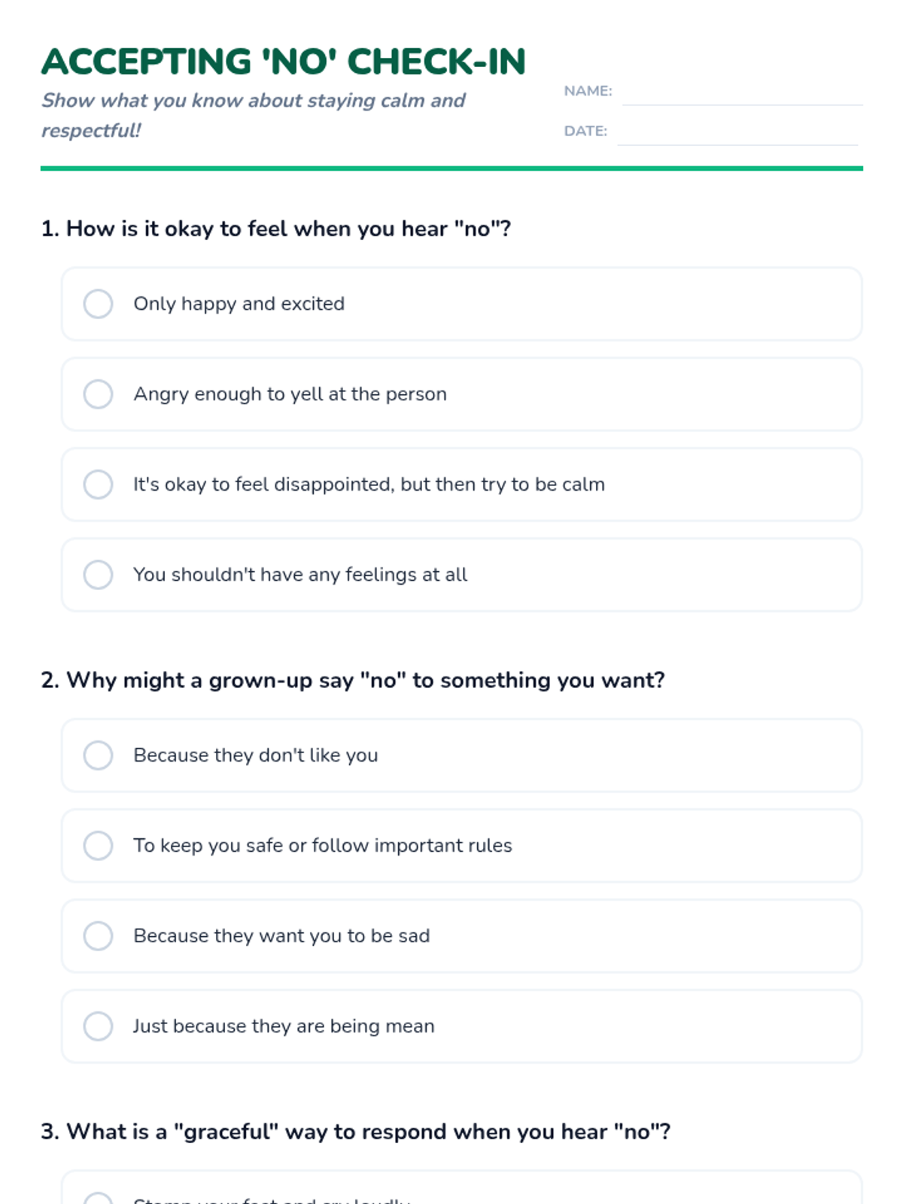Click the 'NAME:' label
Viewport: 903px width, 1204px height.
coord(588,91)
